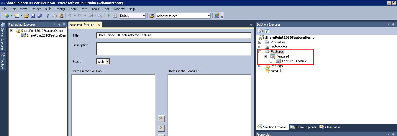
Task: Open the File menu
Action: point(4,9)
